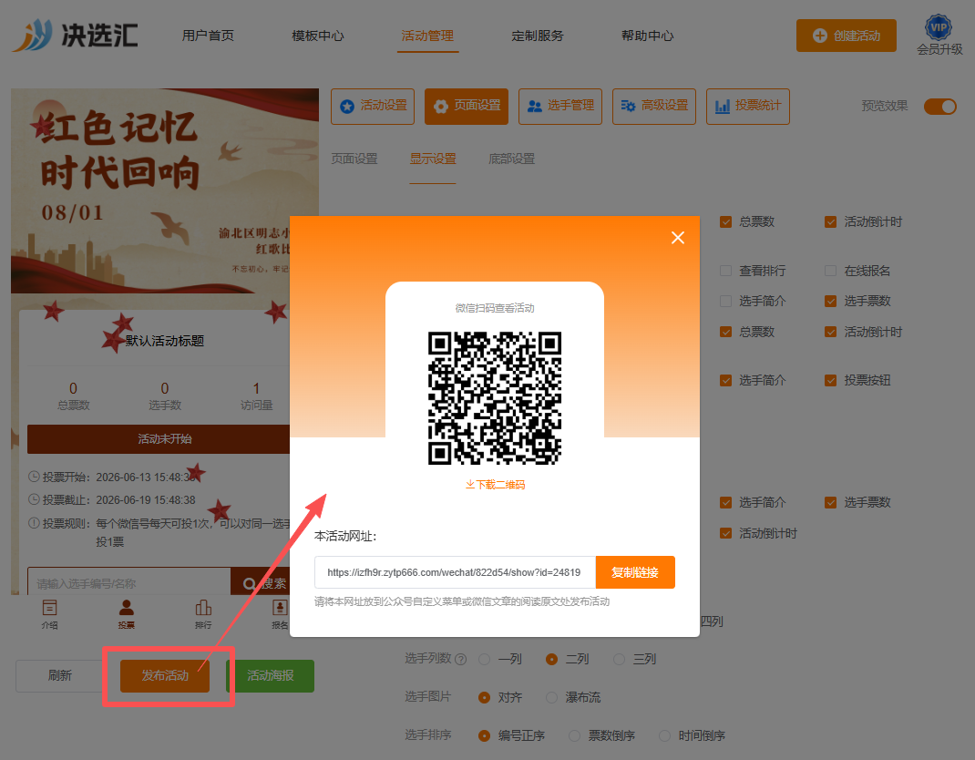Close the QR code popup

pyautogui.click(x=678, y=238)
